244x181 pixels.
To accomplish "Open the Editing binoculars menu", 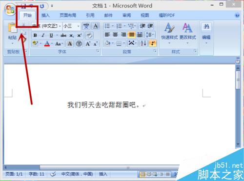I will click(x=206, y=33).
